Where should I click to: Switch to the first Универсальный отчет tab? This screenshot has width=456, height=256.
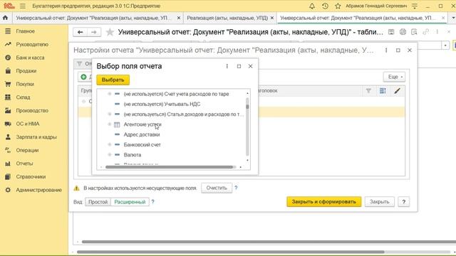(94, 18)
